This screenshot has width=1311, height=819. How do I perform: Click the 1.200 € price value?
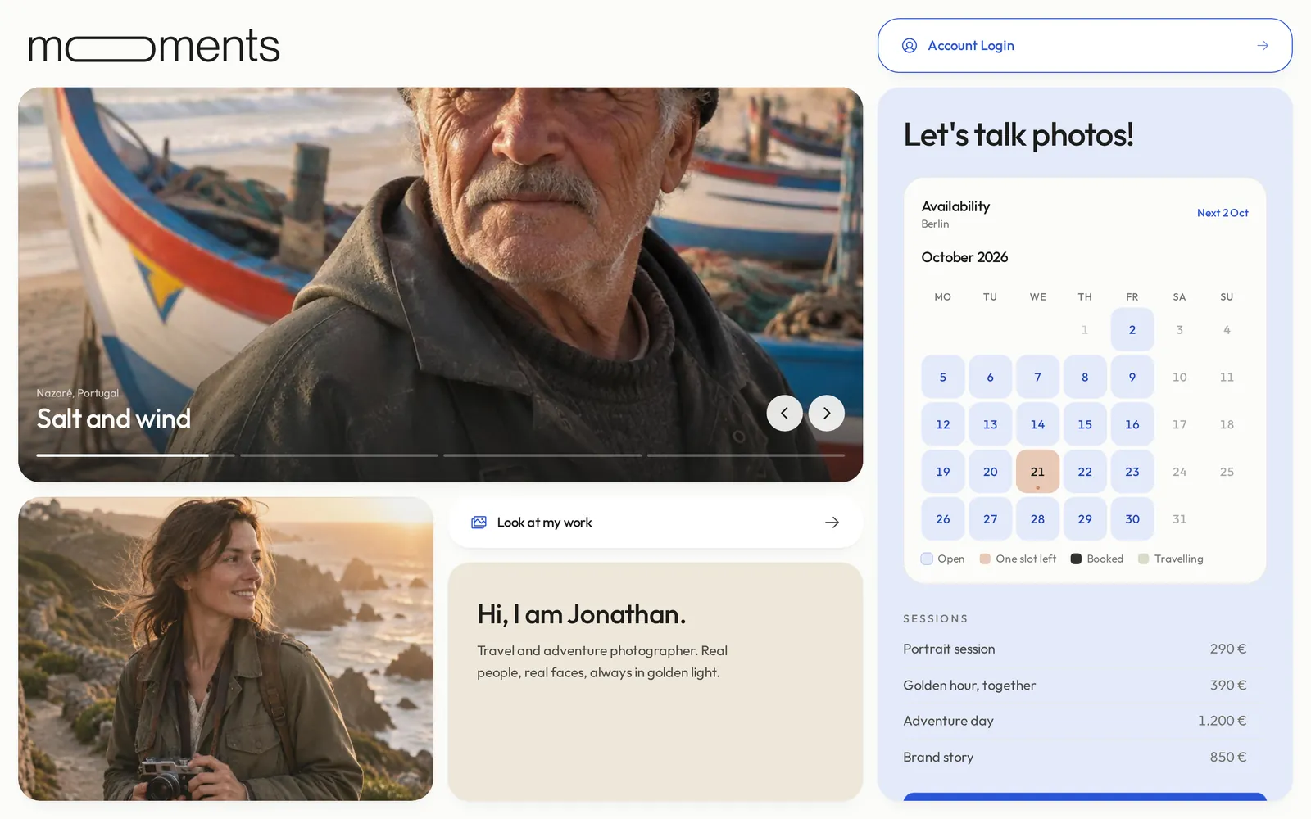[1222, 721]
